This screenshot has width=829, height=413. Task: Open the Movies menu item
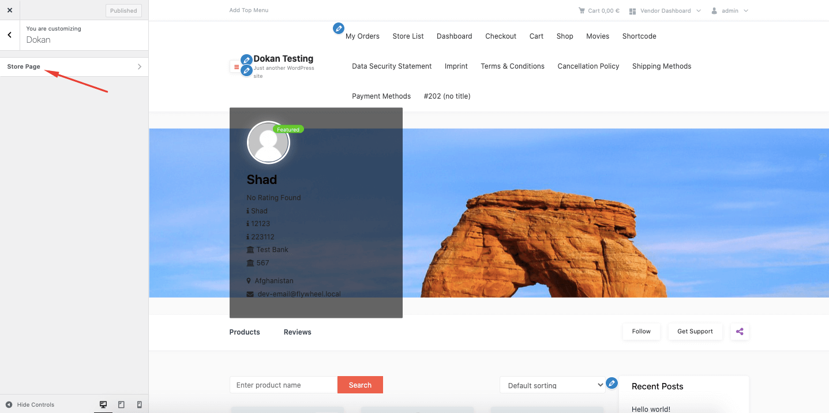pyautogui.click(x=598, y=36)
